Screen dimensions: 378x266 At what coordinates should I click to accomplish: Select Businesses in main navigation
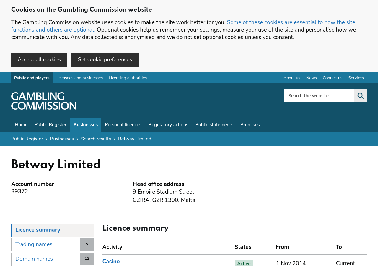pyautogui.click(x=86, y=125)
